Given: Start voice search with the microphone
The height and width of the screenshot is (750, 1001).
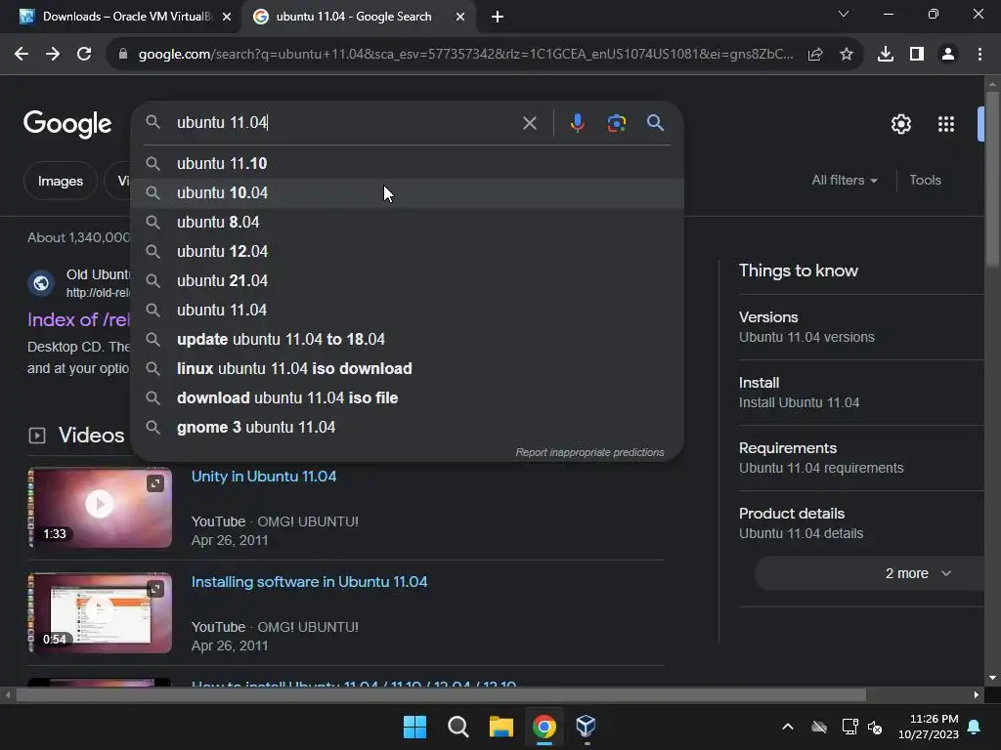Looking at the screenshot, I should (x=577, y=122).
